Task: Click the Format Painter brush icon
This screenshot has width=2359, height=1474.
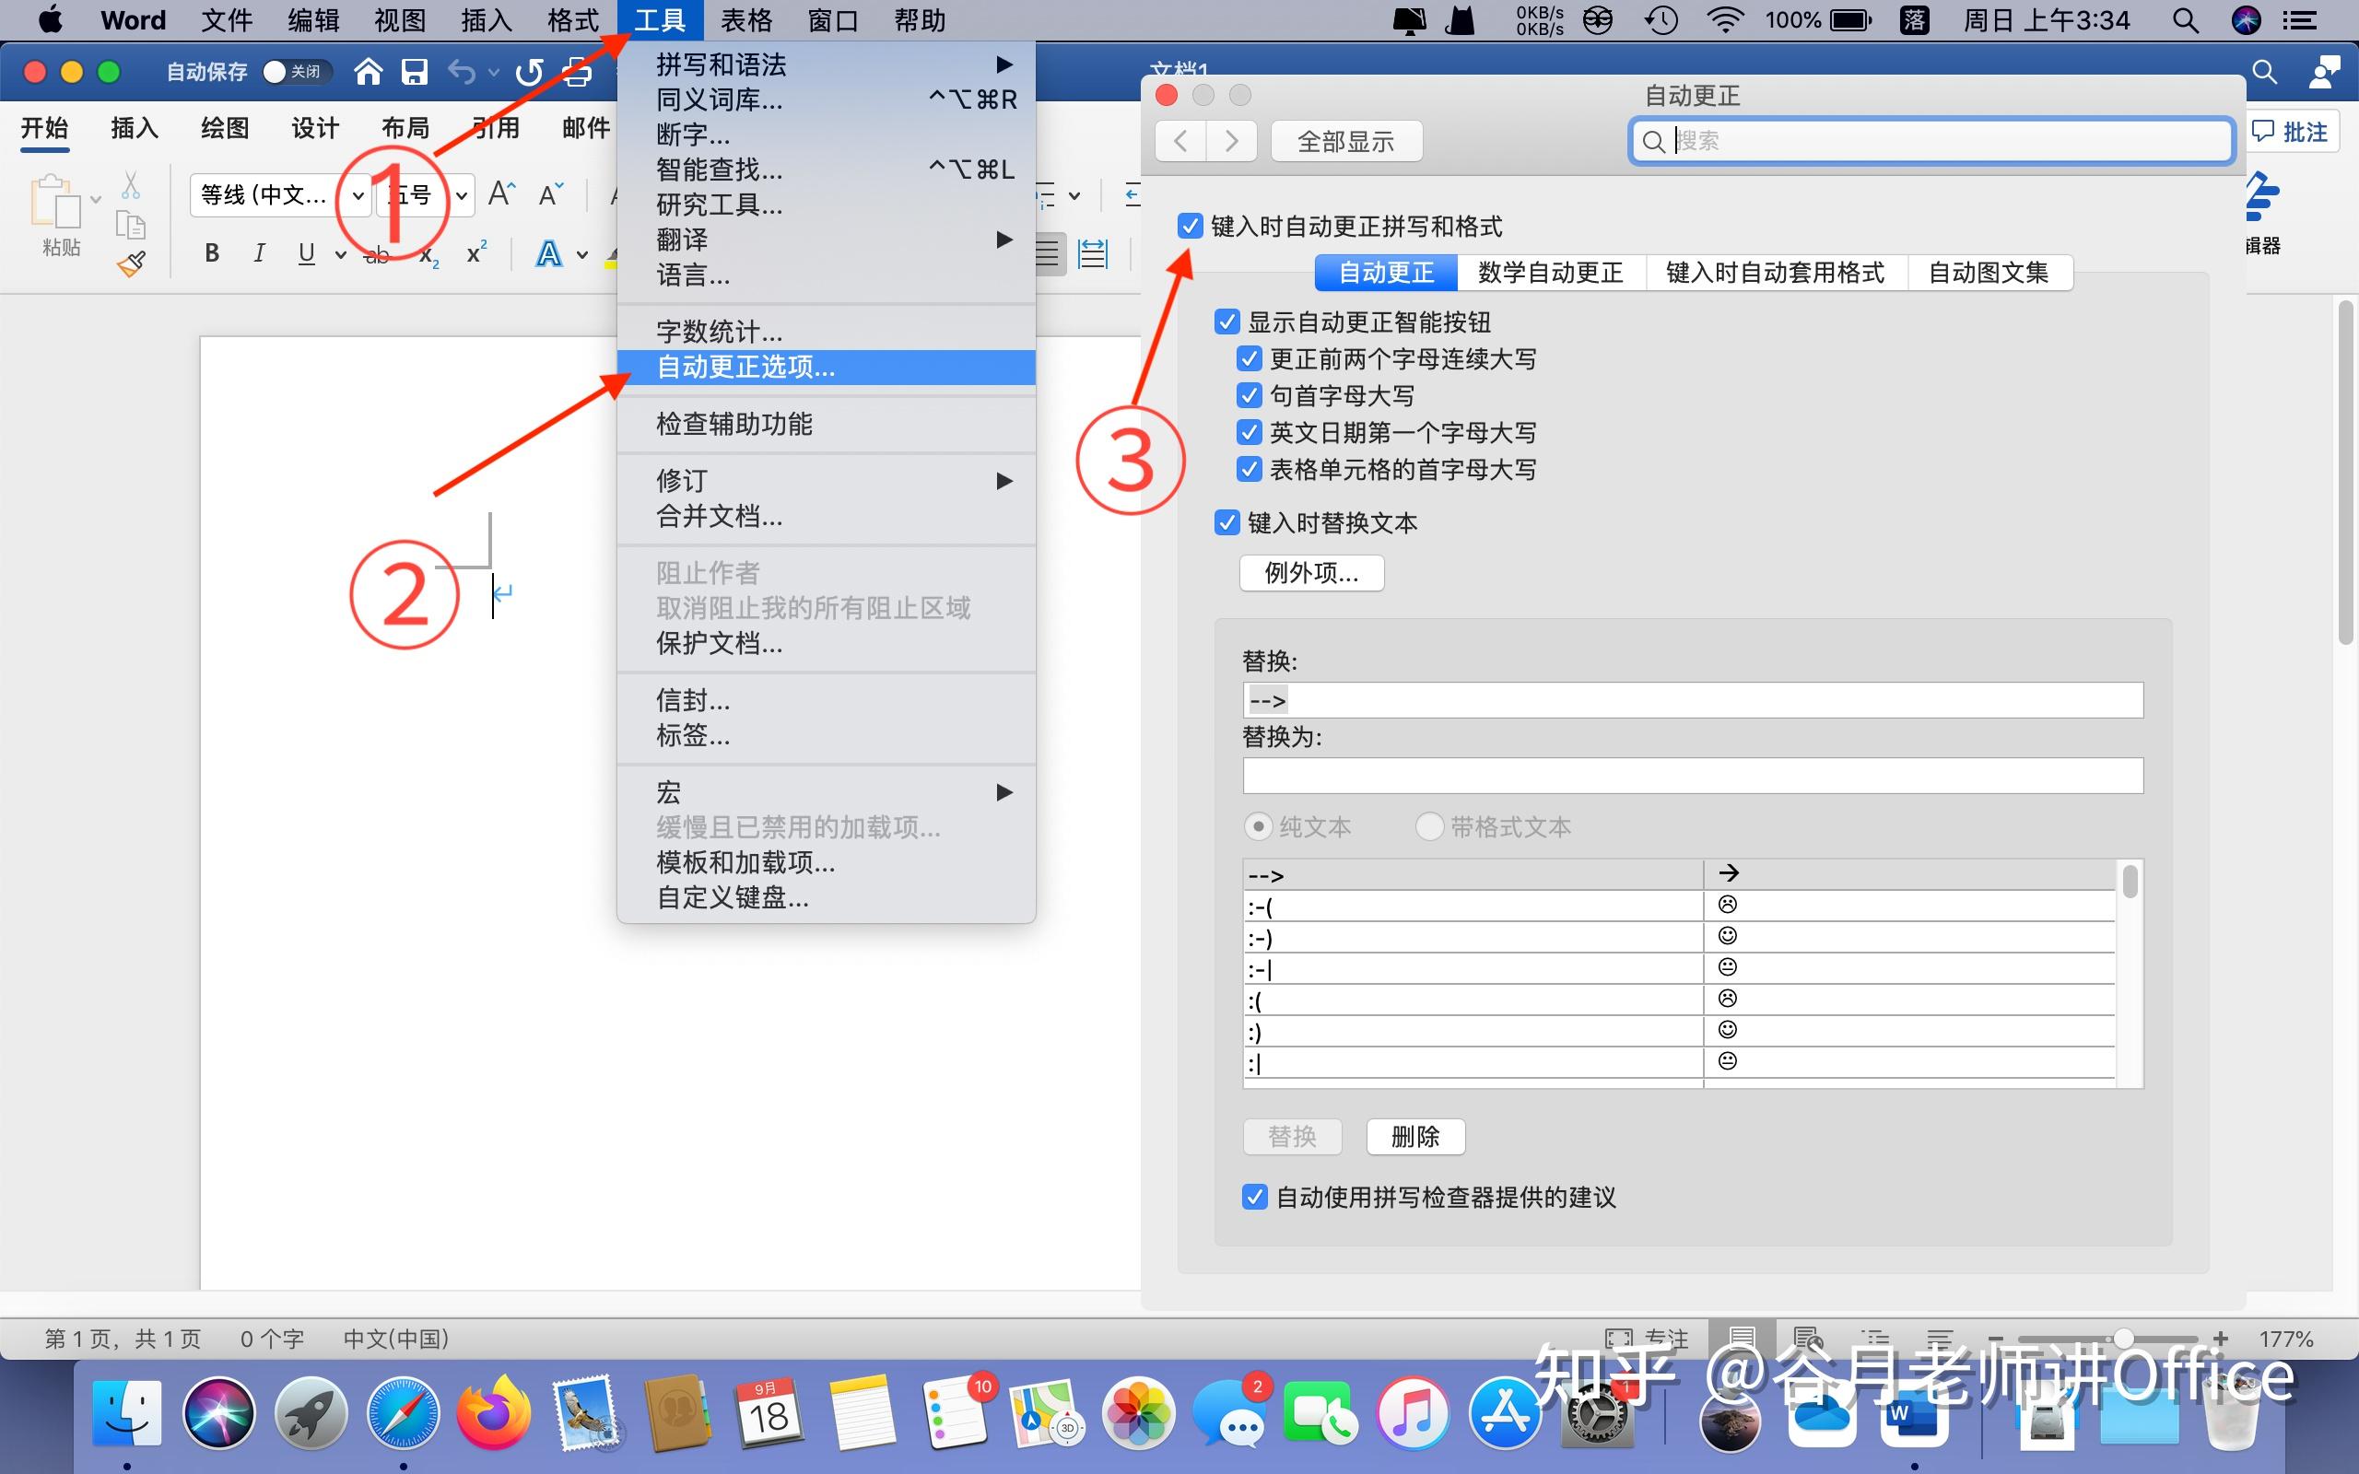Action: point(131,263)
